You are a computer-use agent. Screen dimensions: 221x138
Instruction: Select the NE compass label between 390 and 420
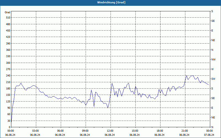point(213,40)
